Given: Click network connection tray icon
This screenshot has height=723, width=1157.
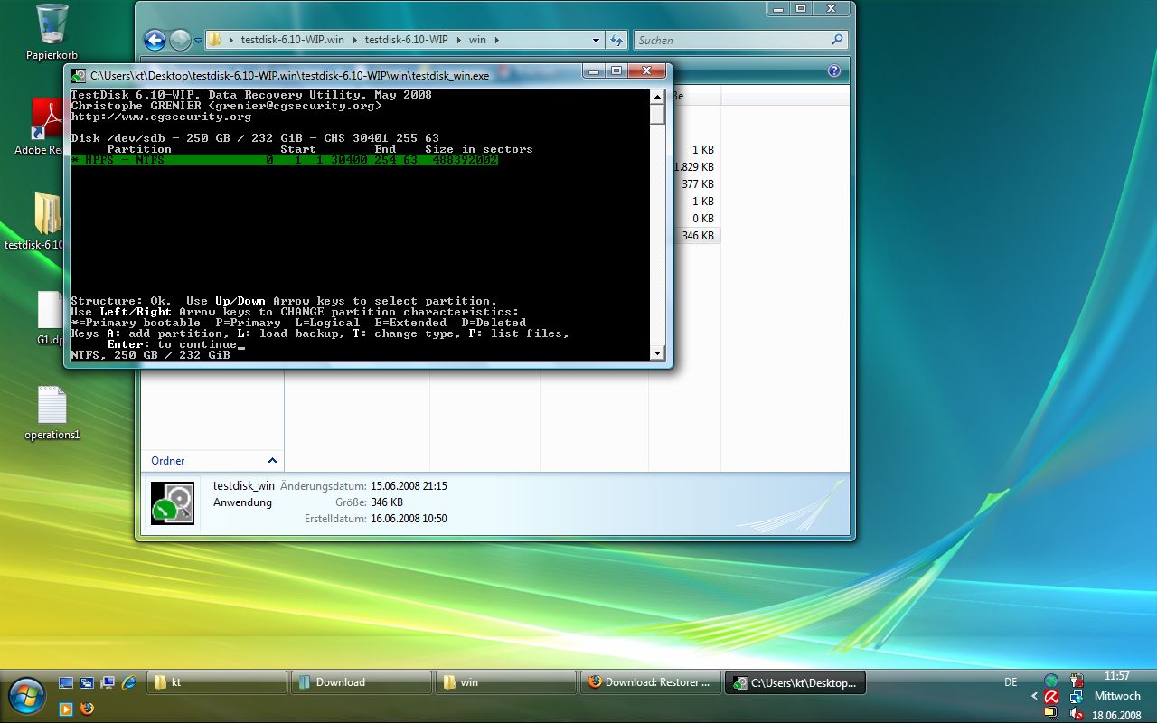Looking at the screenshot, I should click(1077, 697).
